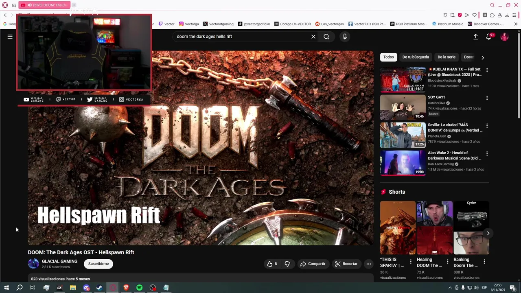Open options for SOY GAY? video

pyautogui.click(x=487, y=98)
